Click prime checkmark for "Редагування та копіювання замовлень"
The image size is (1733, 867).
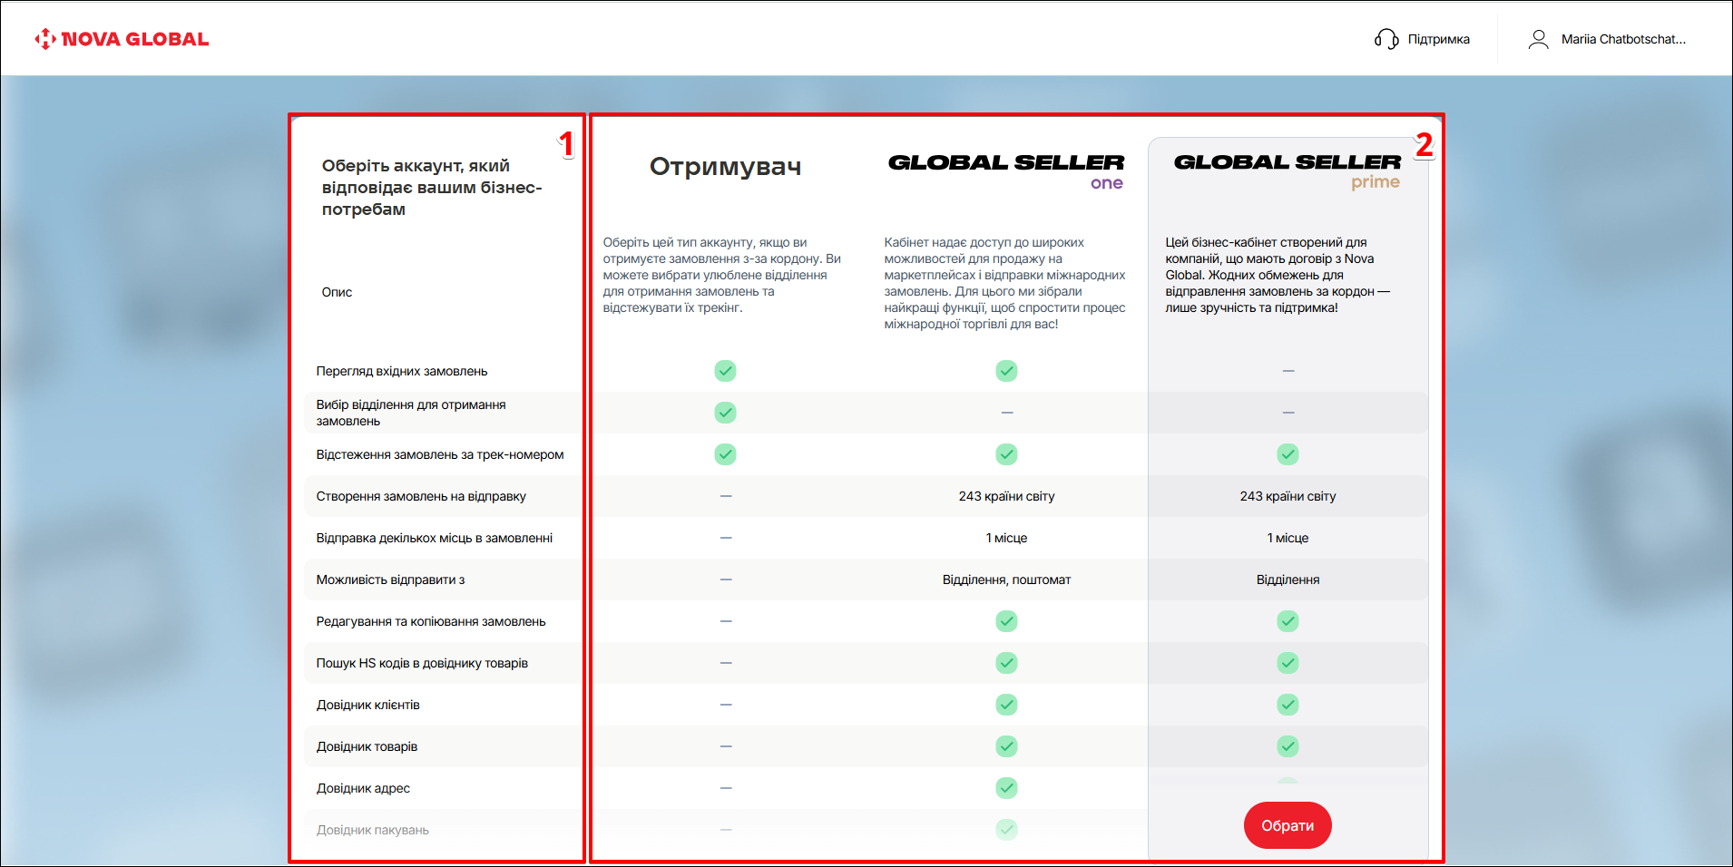1288,621
